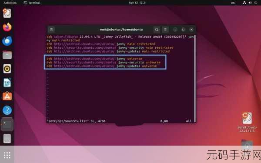The width and height of the screenshot is (261, 163).
Task: Click the power icon in top bar
Action: (x=256, y=3)
